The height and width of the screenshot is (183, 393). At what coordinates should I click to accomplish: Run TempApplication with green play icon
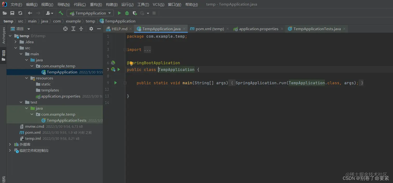119,13
